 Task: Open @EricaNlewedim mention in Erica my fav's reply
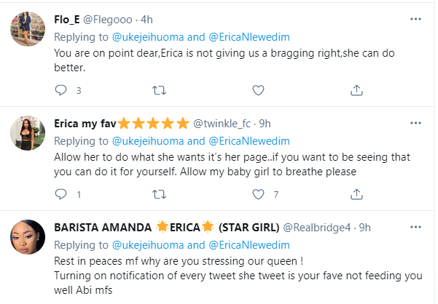pyautogui.click(x=249, y=141)
